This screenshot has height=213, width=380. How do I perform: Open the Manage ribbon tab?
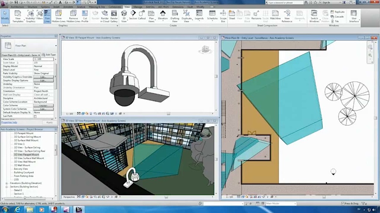[138, 7]
